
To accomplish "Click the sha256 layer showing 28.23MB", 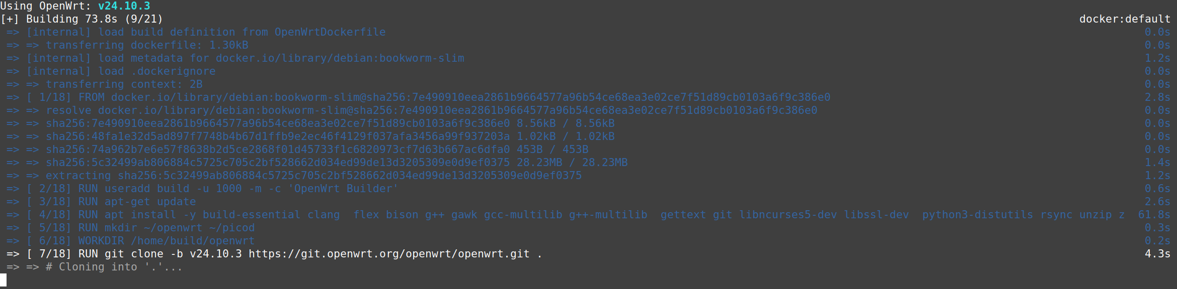I will pos(336,163).
